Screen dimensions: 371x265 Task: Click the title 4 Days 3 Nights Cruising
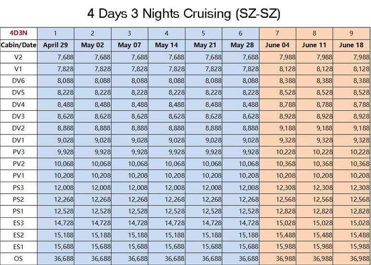pos(184,13)
